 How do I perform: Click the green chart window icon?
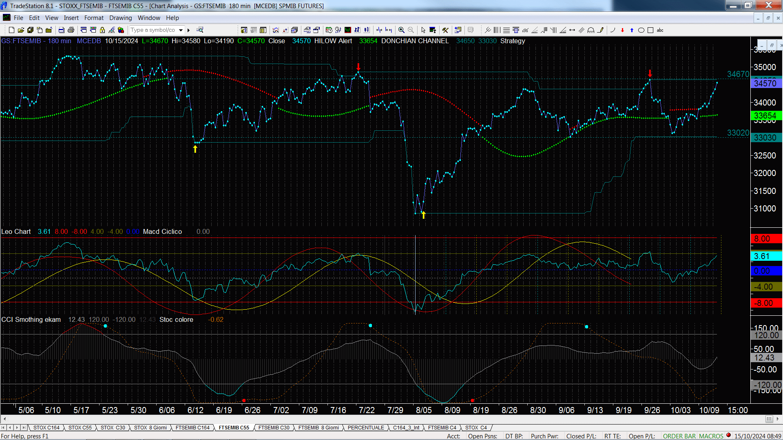point(347,30)
